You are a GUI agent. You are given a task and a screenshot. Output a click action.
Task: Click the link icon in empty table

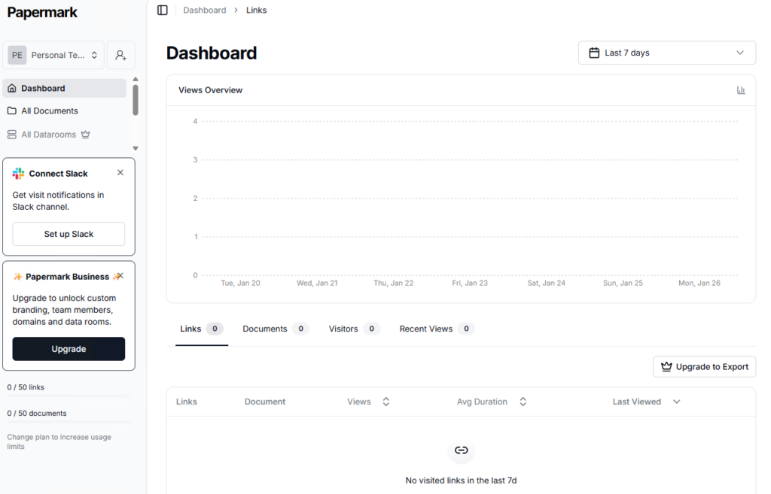(461, 450)
